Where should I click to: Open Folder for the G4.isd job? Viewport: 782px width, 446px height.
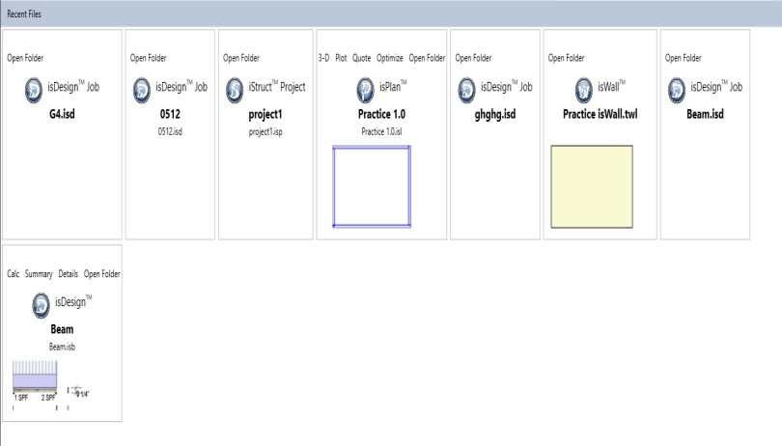(x=25, y=58)
